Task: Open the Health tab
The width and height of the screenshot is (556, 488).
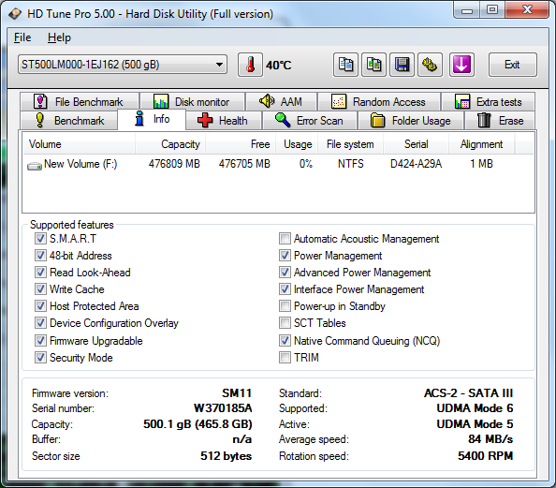Action: click(224, 121)
